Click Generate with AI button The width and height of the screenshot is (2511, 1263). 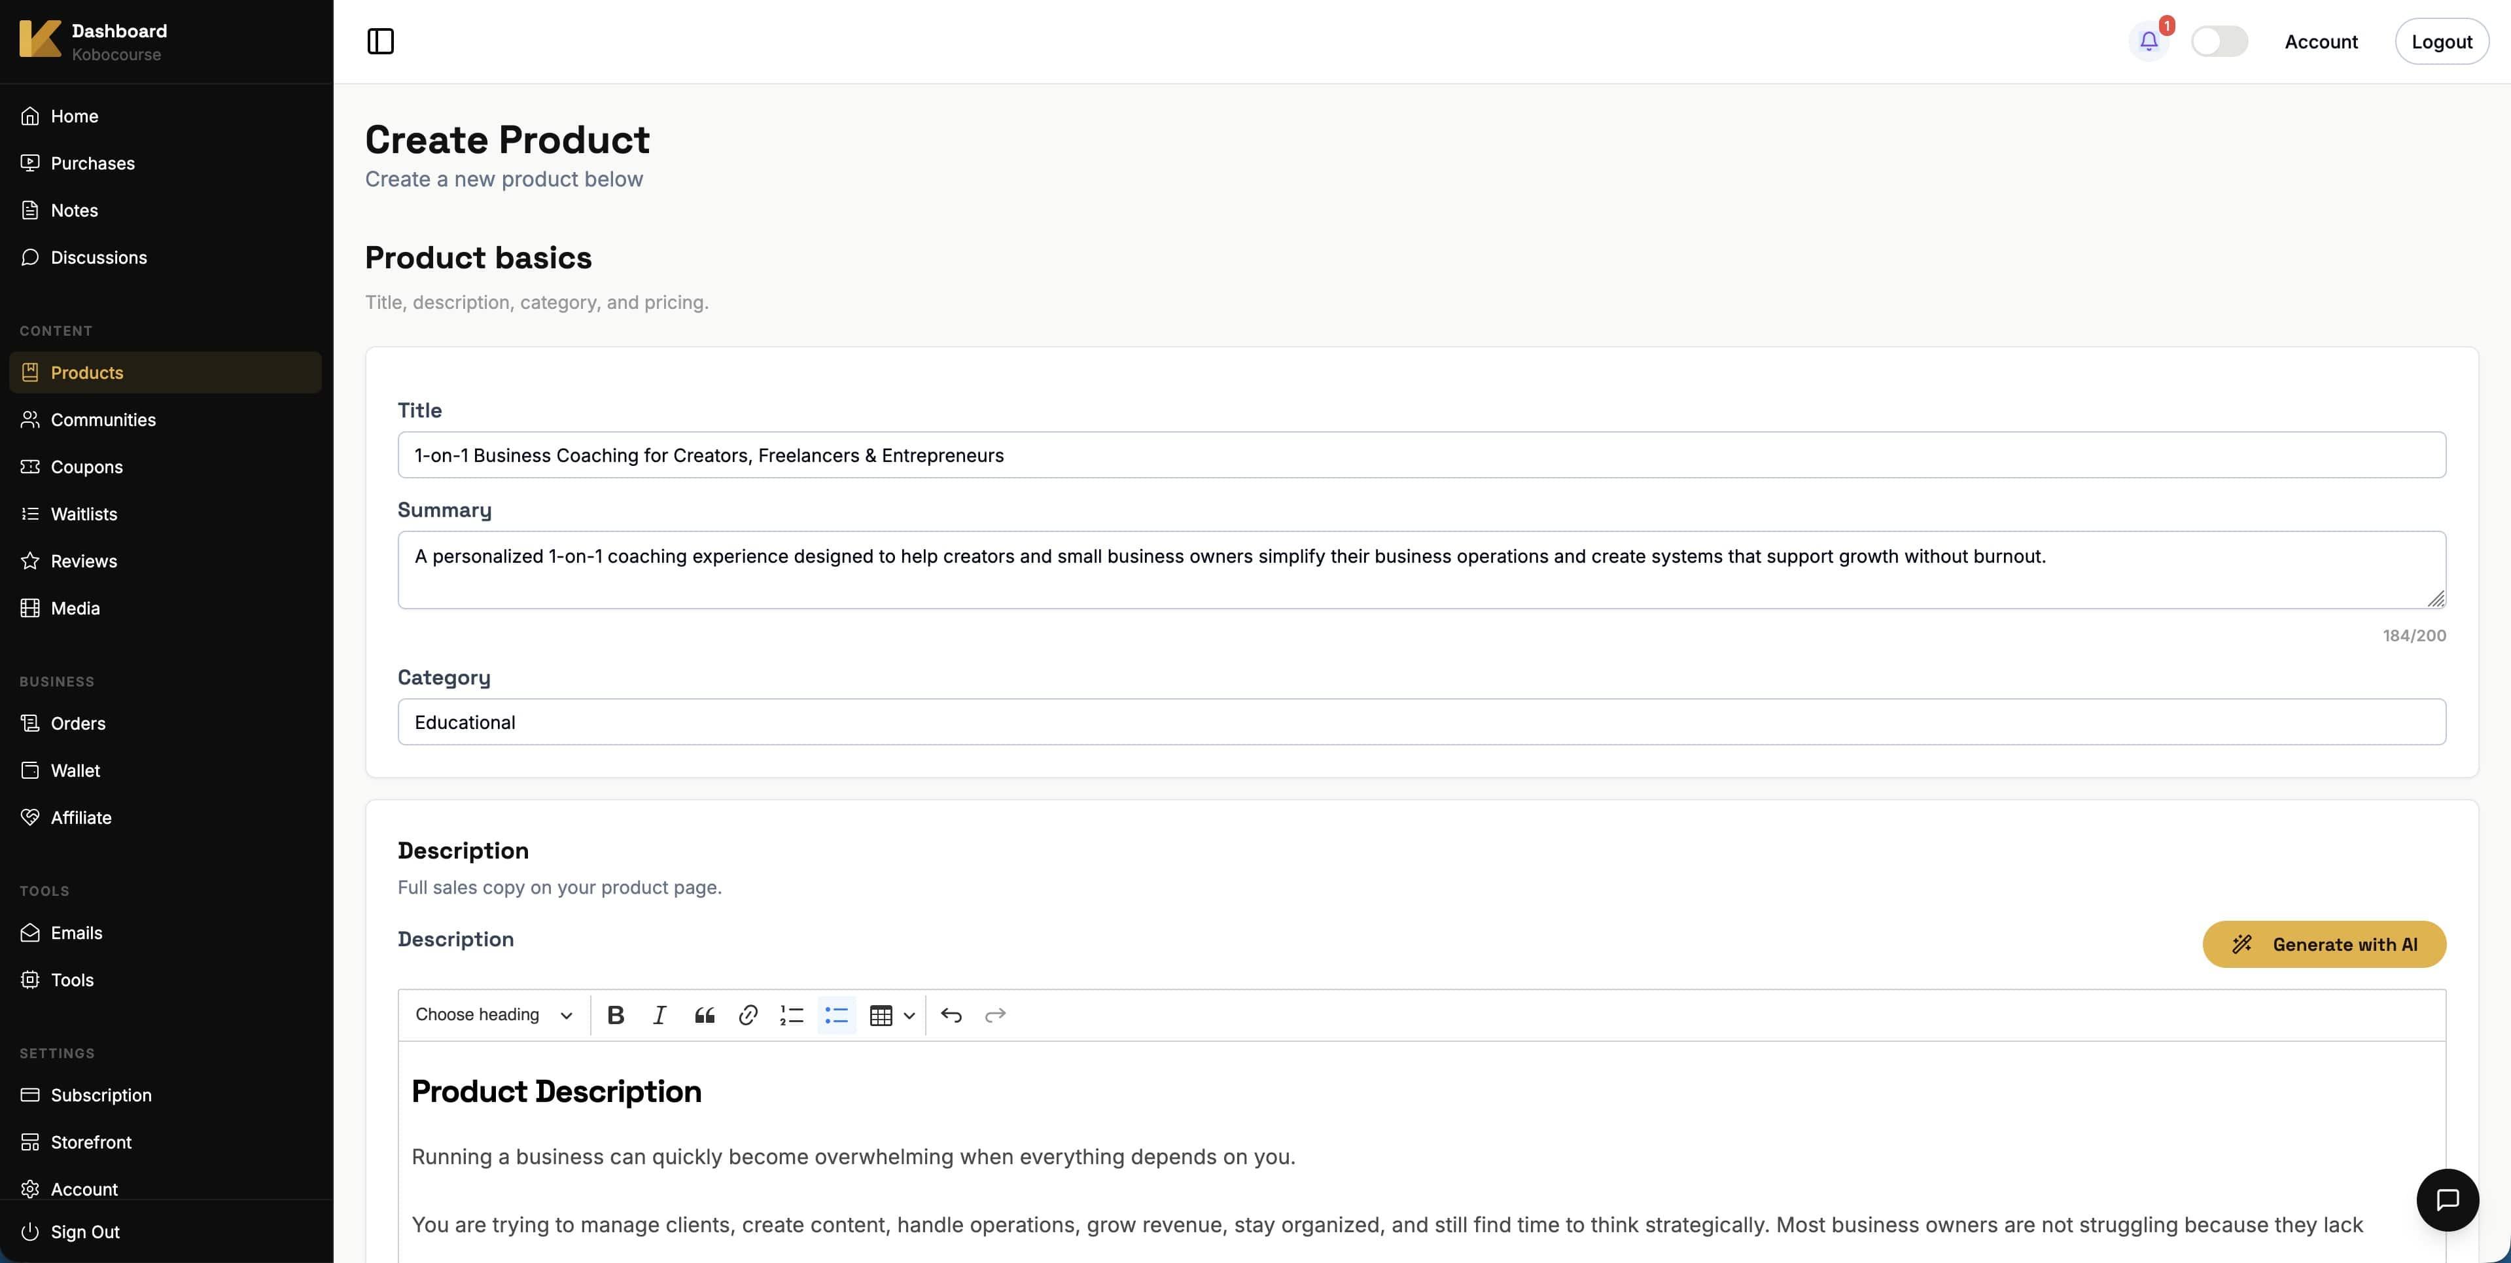[x=2324, y=945]
